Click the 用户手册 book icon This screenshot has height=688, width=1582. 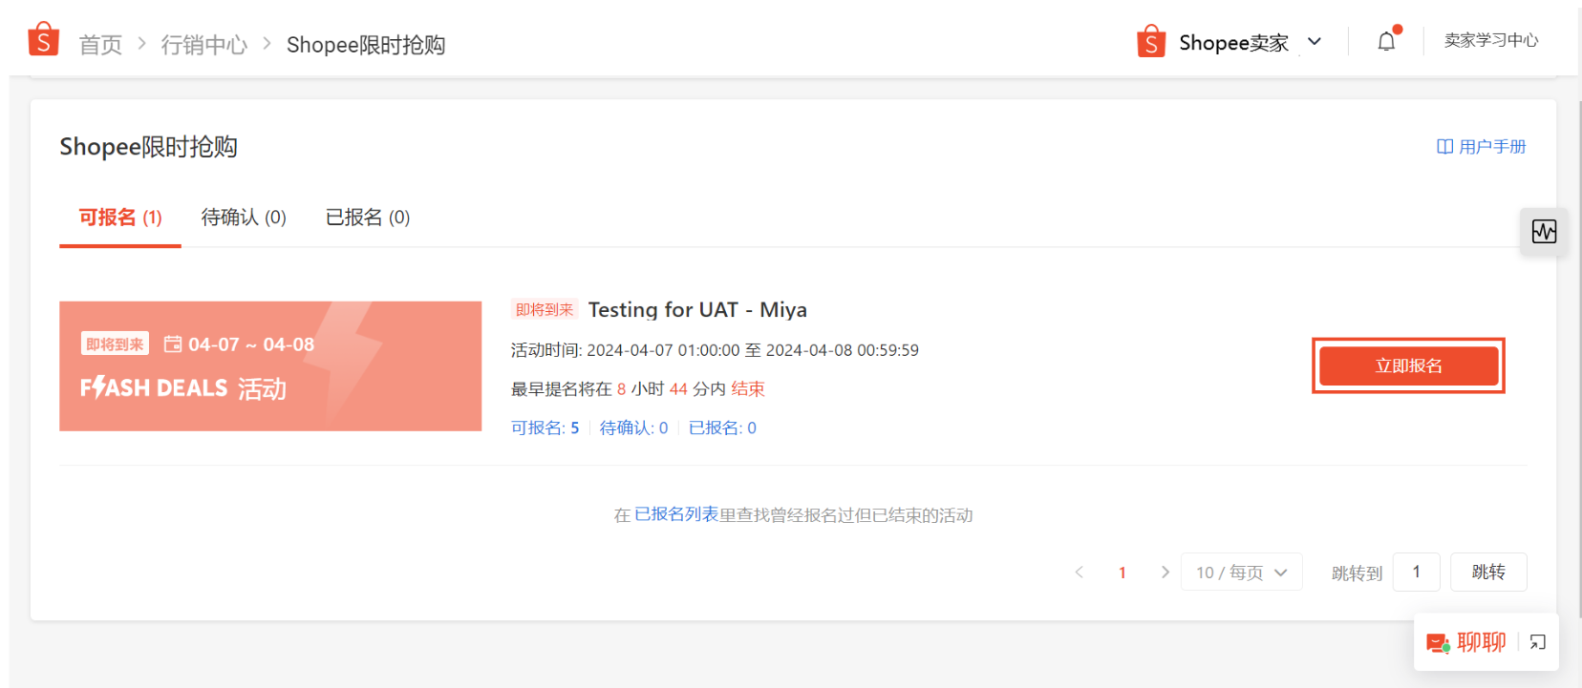pos(1444,147)
